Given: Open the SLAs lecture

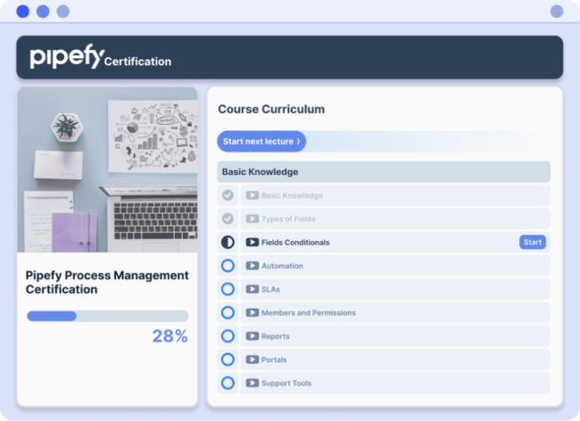Looking at the screenshot, I should [x=395, y=289].
